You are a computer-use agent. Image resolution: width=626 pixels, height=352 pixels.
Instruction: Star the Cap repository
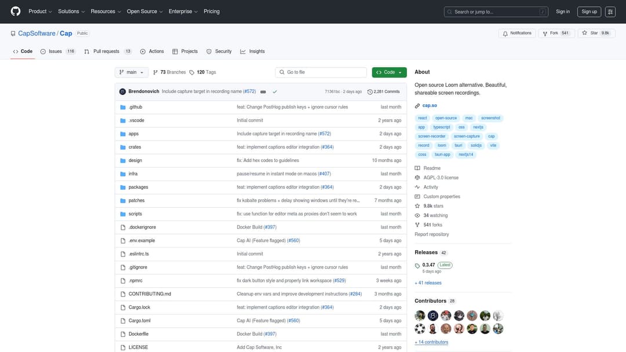coord(596,33)
